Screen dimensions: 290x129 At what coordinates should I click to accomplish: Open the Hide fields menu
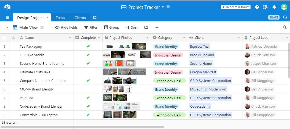pos(66,28)
